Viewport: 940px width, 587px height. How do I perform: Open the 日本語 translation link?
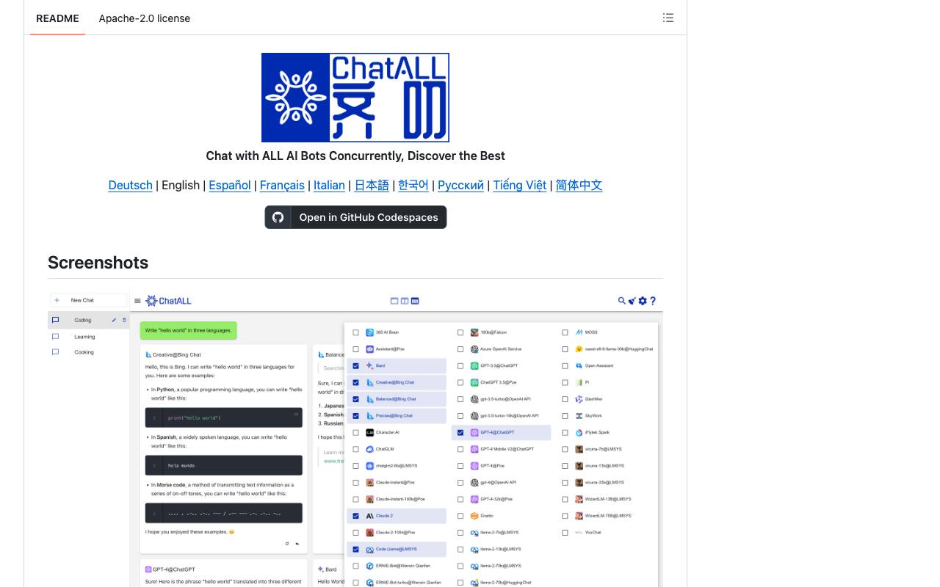click(372, 185)
